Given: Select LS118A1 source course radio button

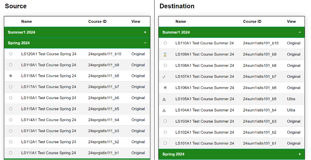Looking at the screenshot, I should point(11,76).
